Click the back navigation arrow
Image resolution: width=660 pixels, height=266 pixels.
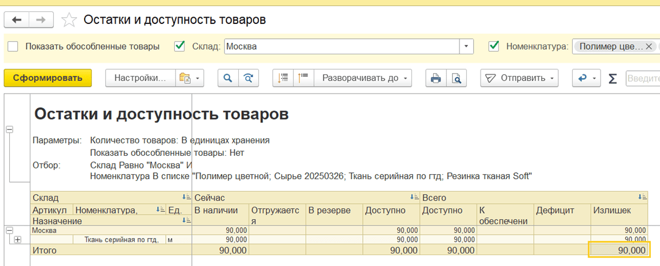(17, 20)
